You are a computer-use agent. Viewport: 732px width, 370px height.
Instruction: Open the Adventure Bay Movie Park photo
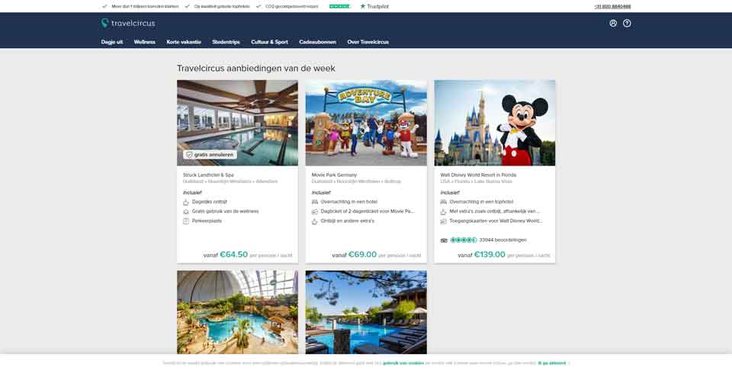(x=366, y=123)
